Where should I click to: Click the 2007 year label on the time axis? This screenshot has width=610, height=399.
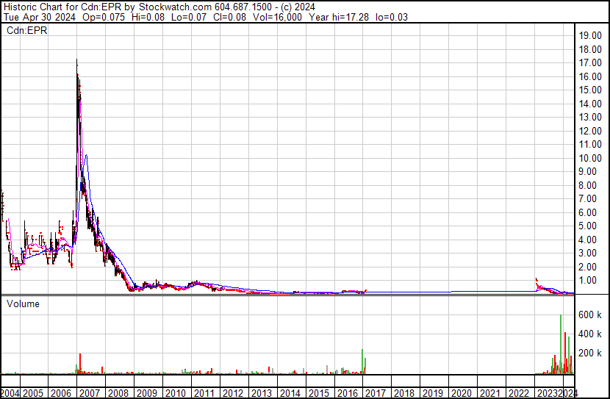point(90,393)
